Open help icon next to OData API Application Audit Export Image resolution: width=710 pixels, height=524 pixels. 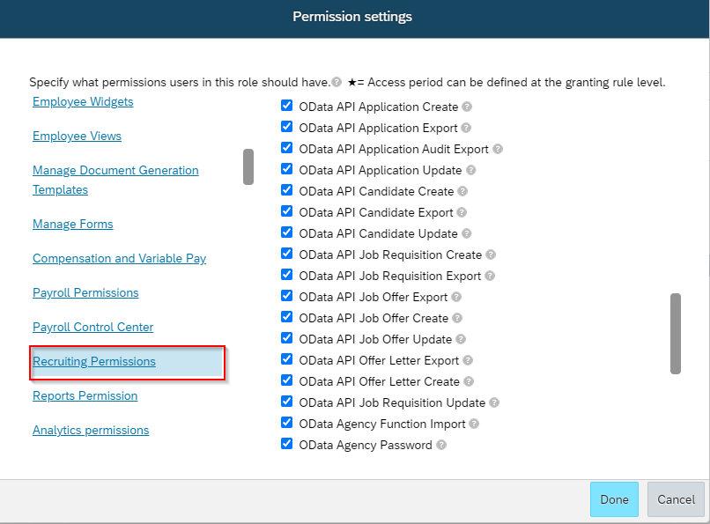pos(498,149)
